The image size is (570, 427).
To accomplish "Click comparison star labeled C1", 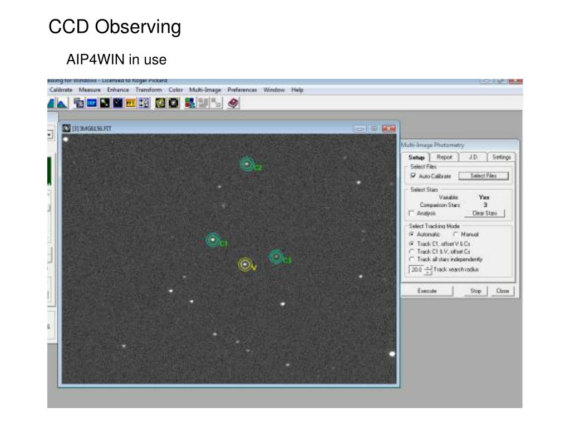I will pyautogui.click(x=213, y=240).
